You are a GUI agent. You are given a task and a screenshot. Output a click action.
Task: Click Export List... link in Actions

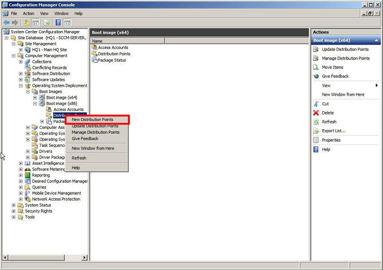tap(334, 131)
